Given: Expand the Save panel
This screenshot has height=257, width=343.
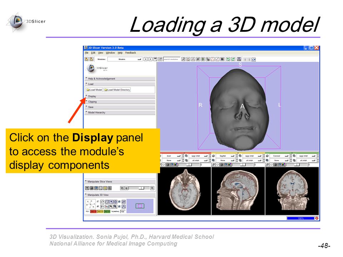Looking at the screenshot, I should point(120,107).
